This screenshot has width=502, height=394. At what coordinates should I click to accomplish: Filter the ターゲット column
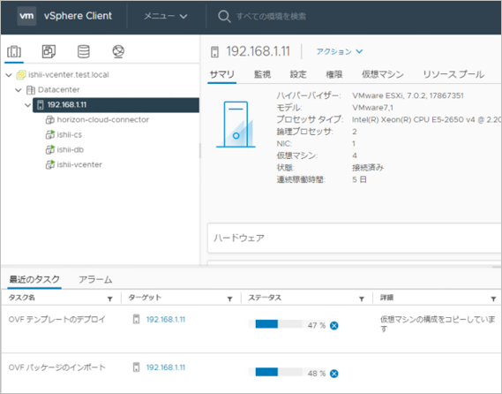tap(229, 299)
